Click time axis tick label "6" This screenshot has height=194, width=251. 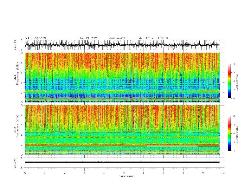(x=144, y=173)
